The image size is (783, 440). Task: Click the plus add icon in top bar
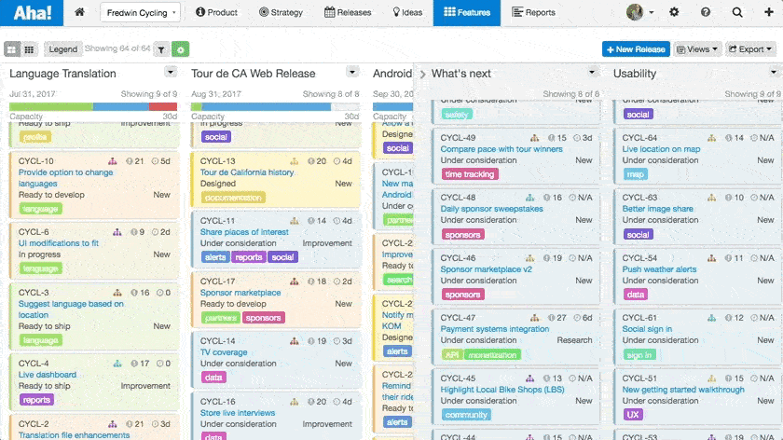(768, 12)
